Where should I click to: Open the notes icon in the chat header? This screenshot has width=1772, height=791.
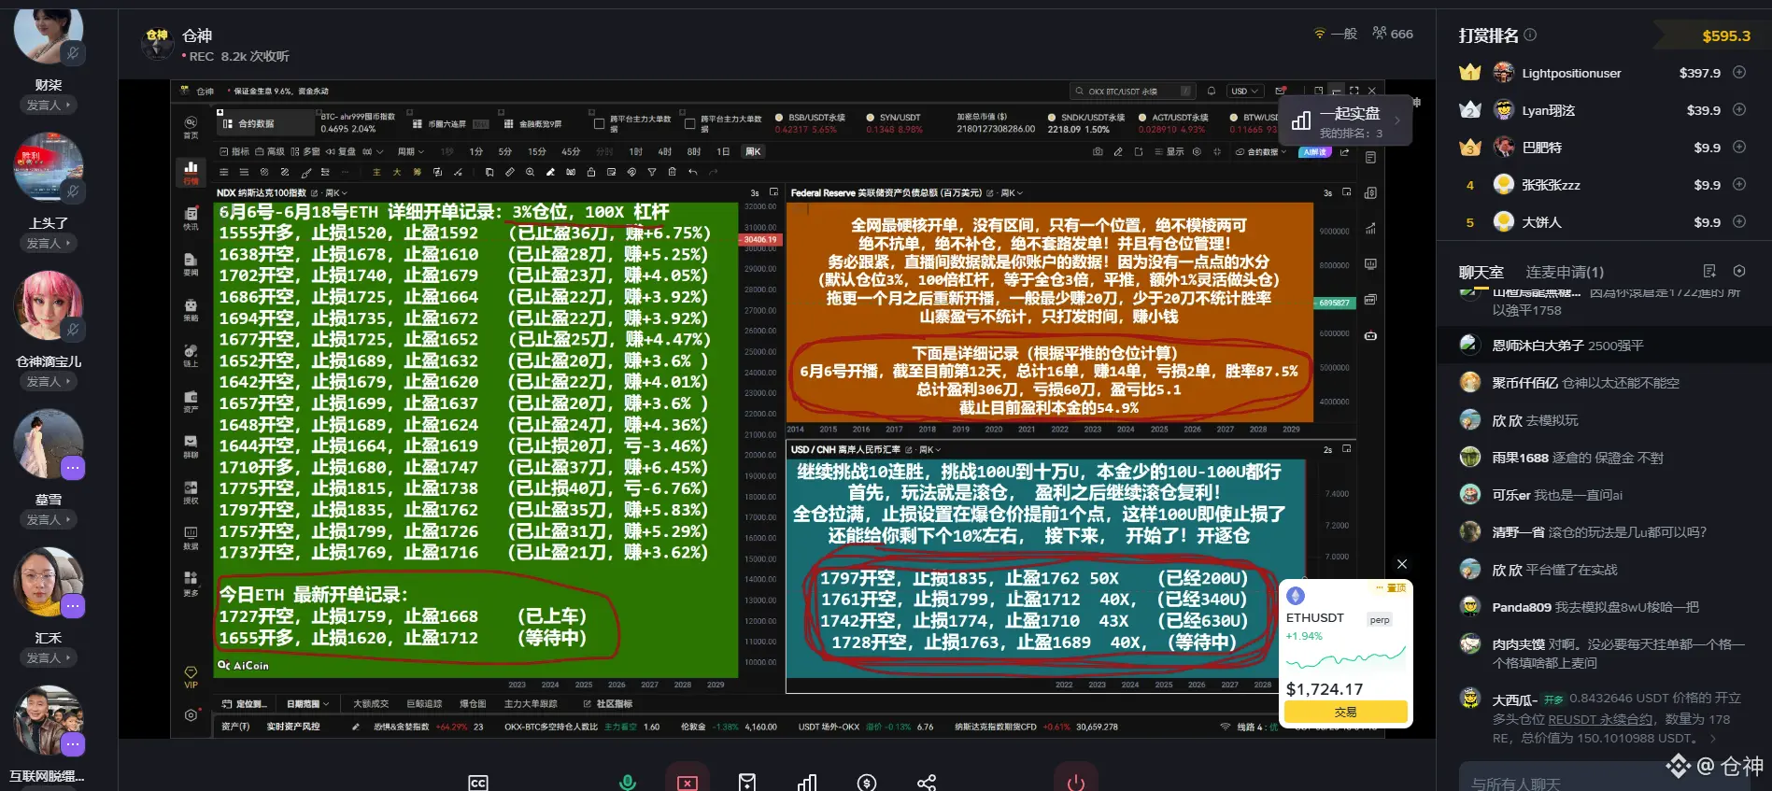point(1709,271)
